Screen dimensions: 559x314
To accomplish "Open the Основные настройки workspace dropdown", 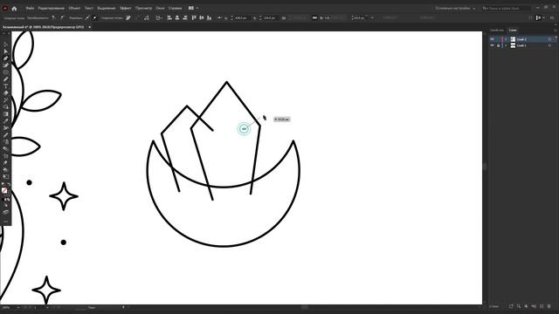I will click(x=455, y=8).
